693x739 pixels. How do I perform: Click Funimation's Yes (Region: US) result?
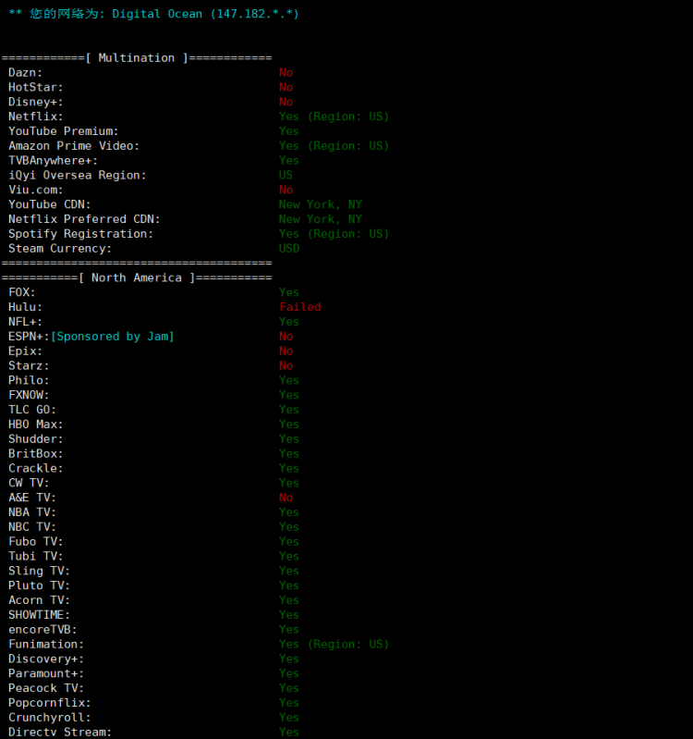[x=334, y=644]
